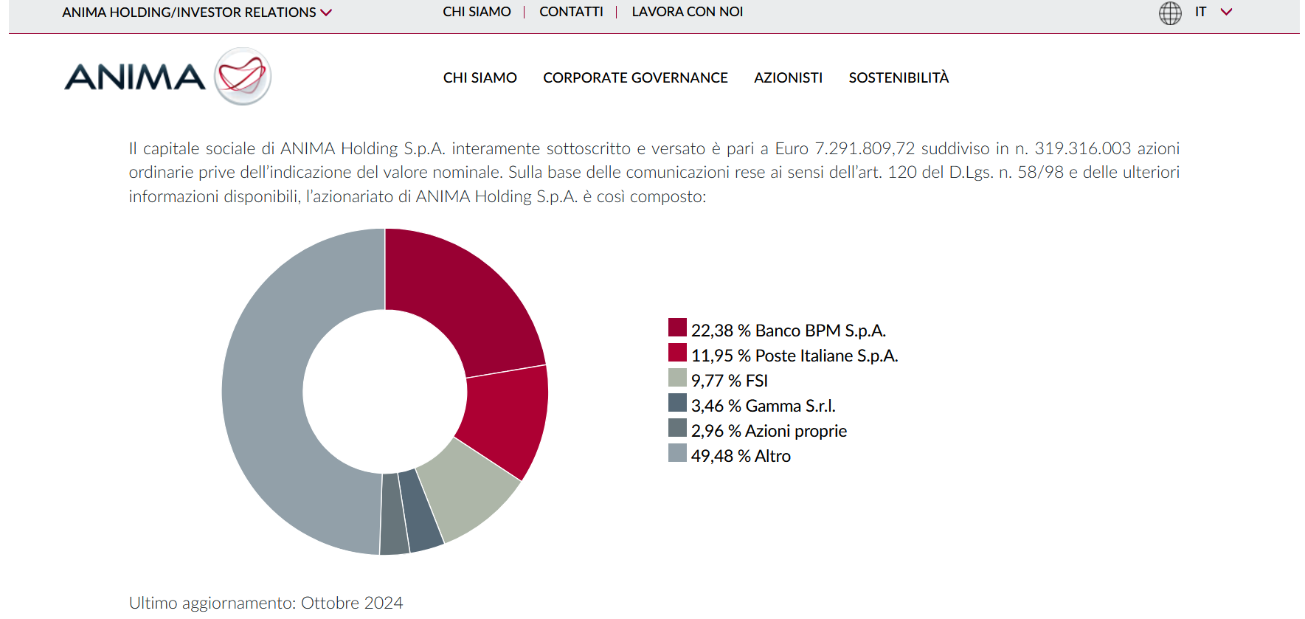Click the share count 319.316.003
Image resolution: width=1305 pixels, height=619 pixels.
pyautogui.click(x=1082, y=149)
